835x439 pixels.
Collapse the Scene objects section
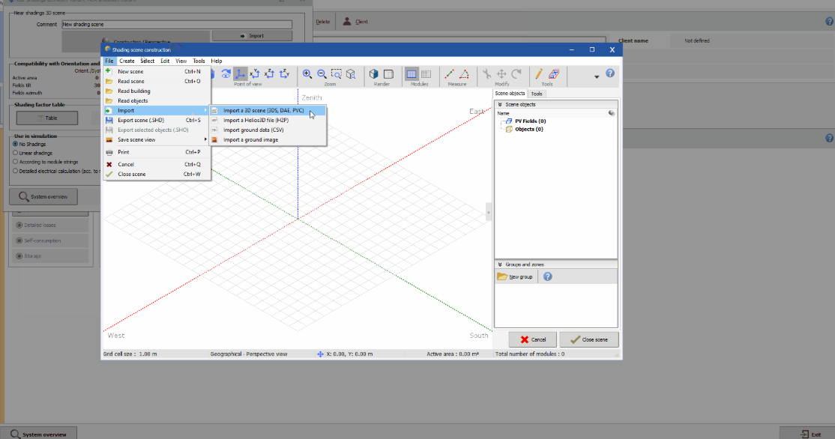[x=500, y=104]
